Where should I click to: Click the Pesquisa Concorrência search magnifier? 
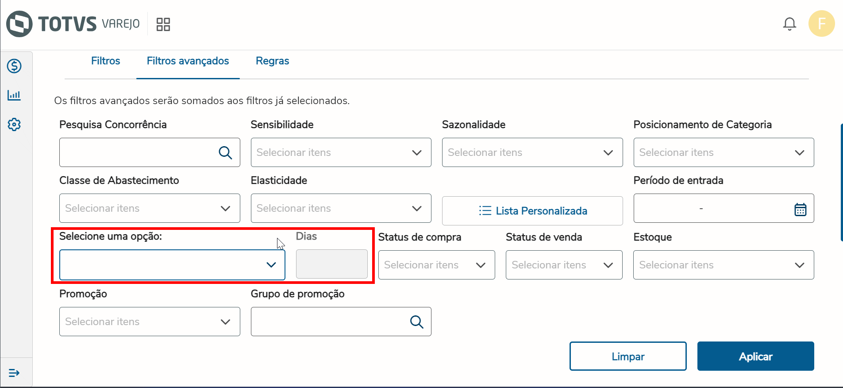pos(225,153)
